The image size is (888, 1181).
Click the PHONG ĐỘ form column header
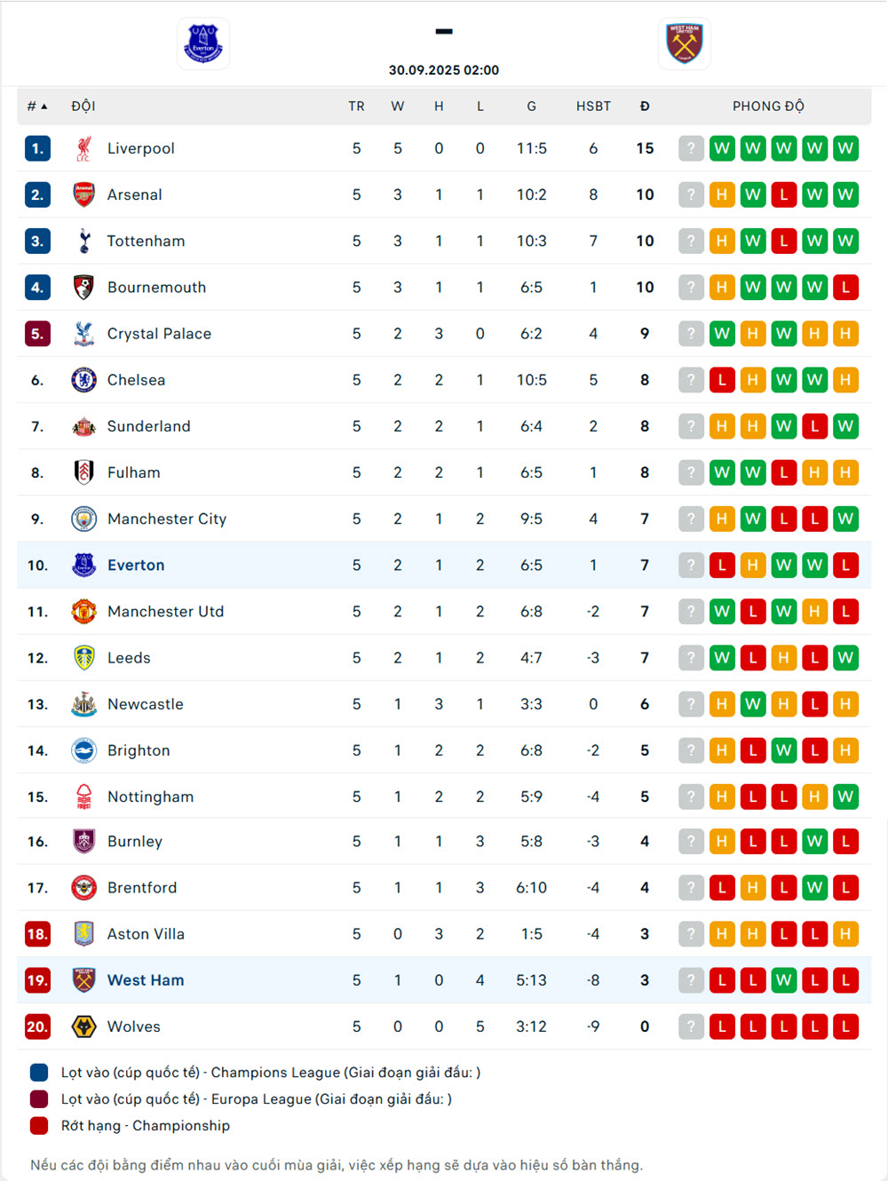point(768,107)
